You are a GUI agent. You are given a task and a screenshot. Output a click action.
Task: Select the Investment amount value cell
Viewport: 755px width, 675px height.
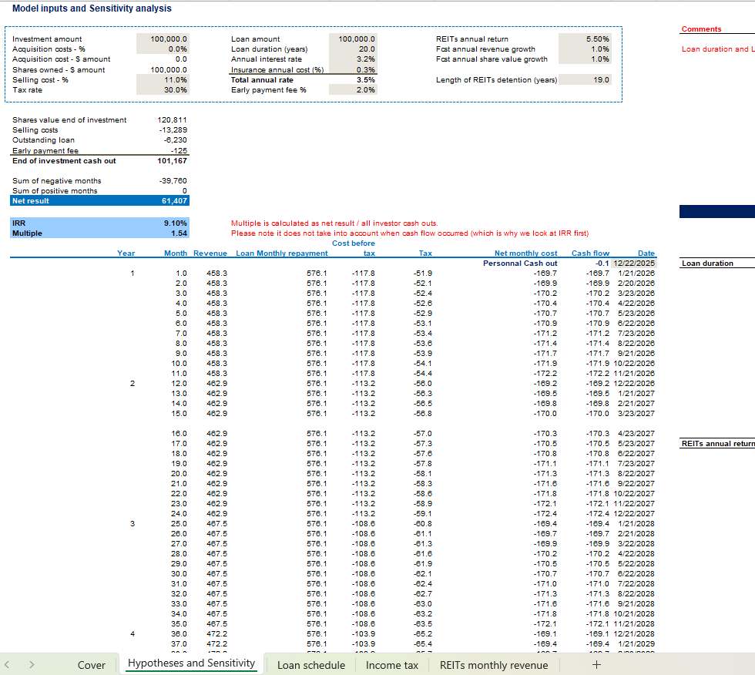pos(163,39)
